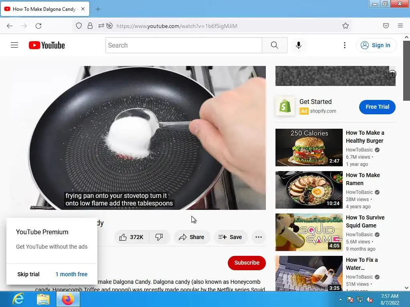This screenshot has height=307, width=410.
Task: Click the search magnifier button
Action: click(x=275, y=45)
